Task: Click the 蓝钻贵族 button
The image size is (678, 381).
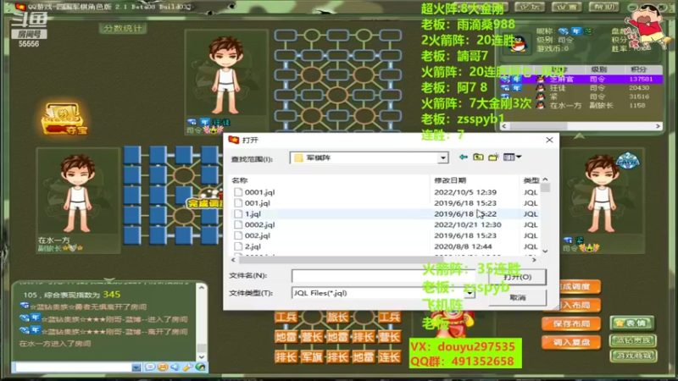Action: click(x=633, y=340)
